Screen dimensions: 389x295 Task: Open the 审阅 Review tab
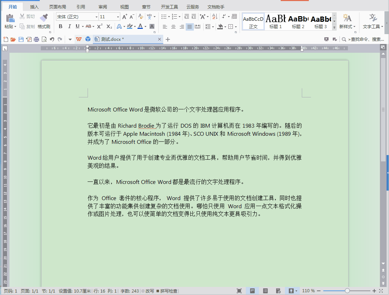[103, 7]
